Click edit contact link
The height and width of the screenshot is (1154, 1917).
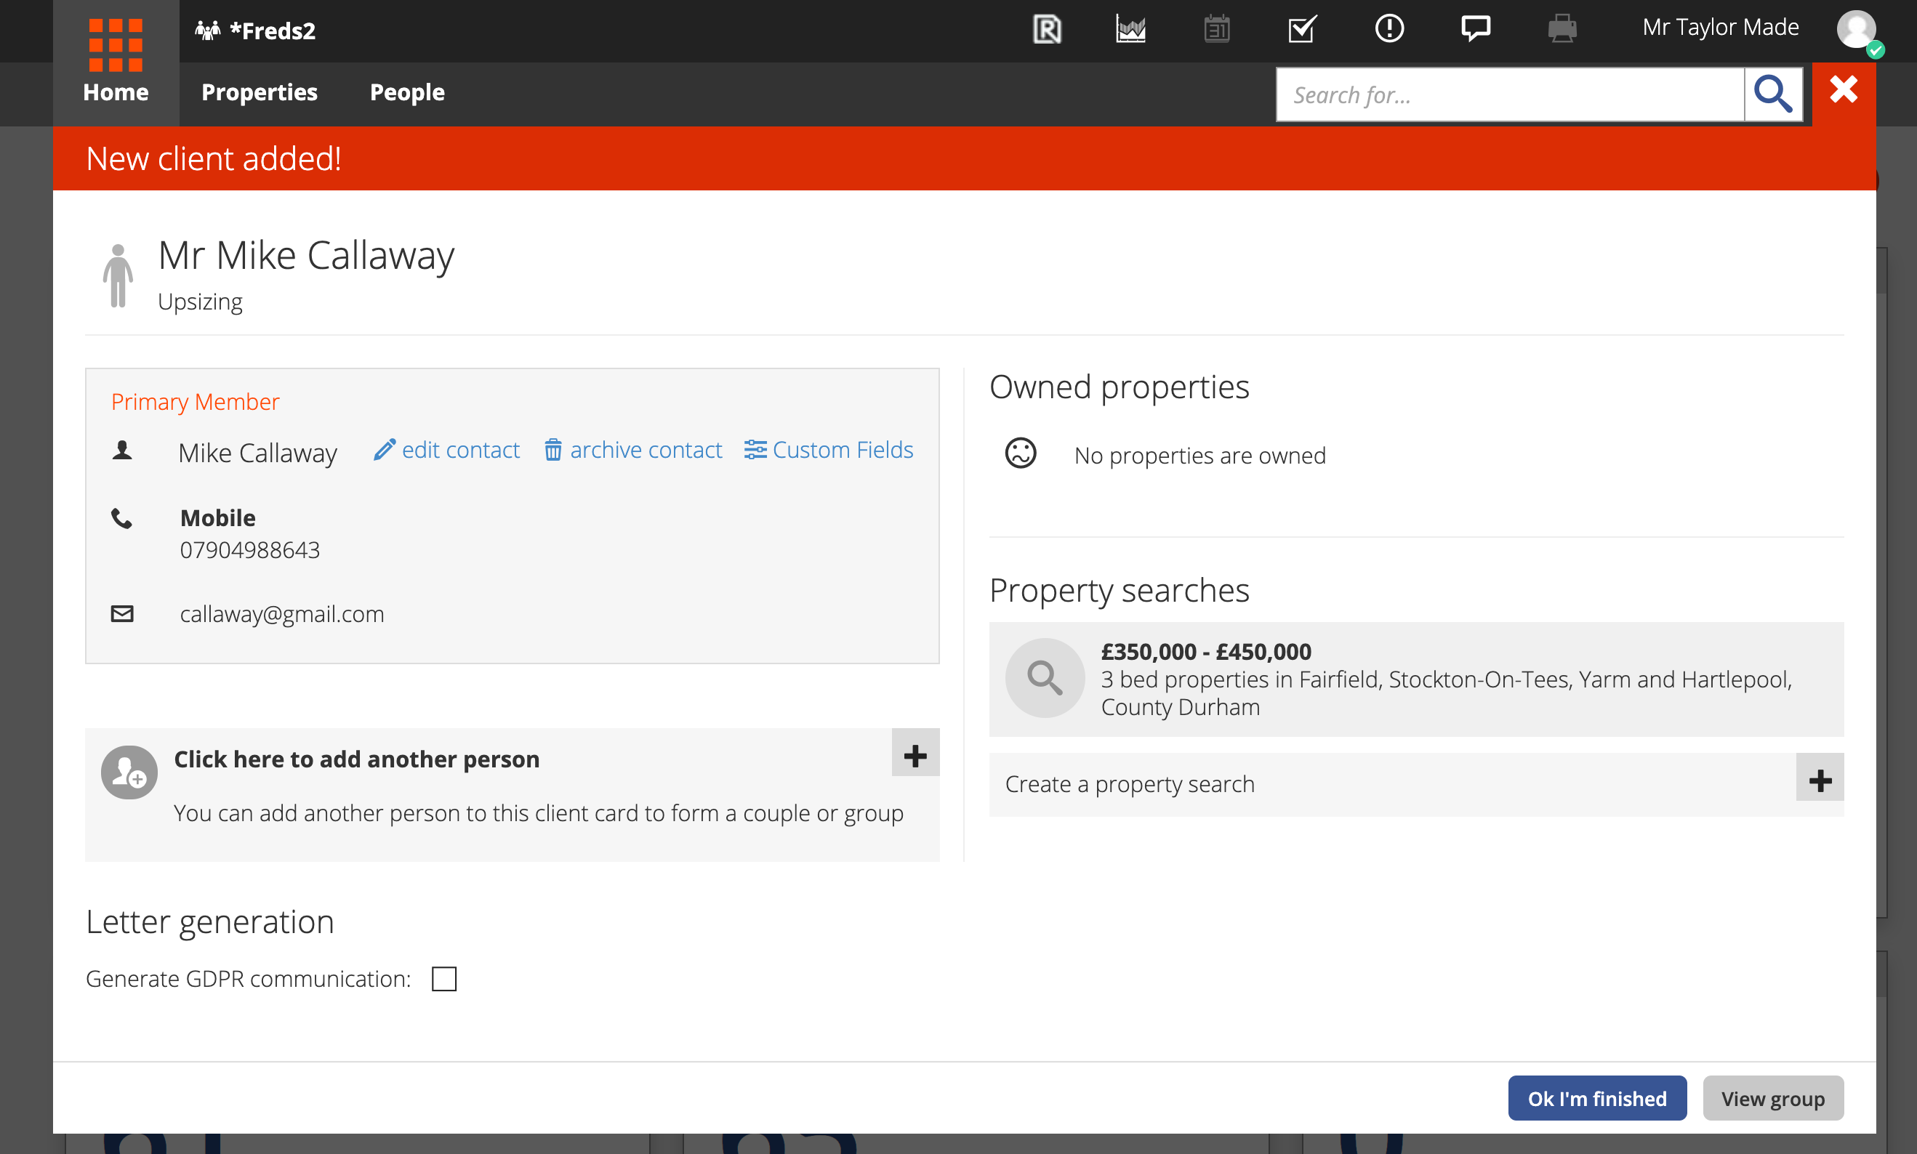pyautogui.click(x=446, y=451)
